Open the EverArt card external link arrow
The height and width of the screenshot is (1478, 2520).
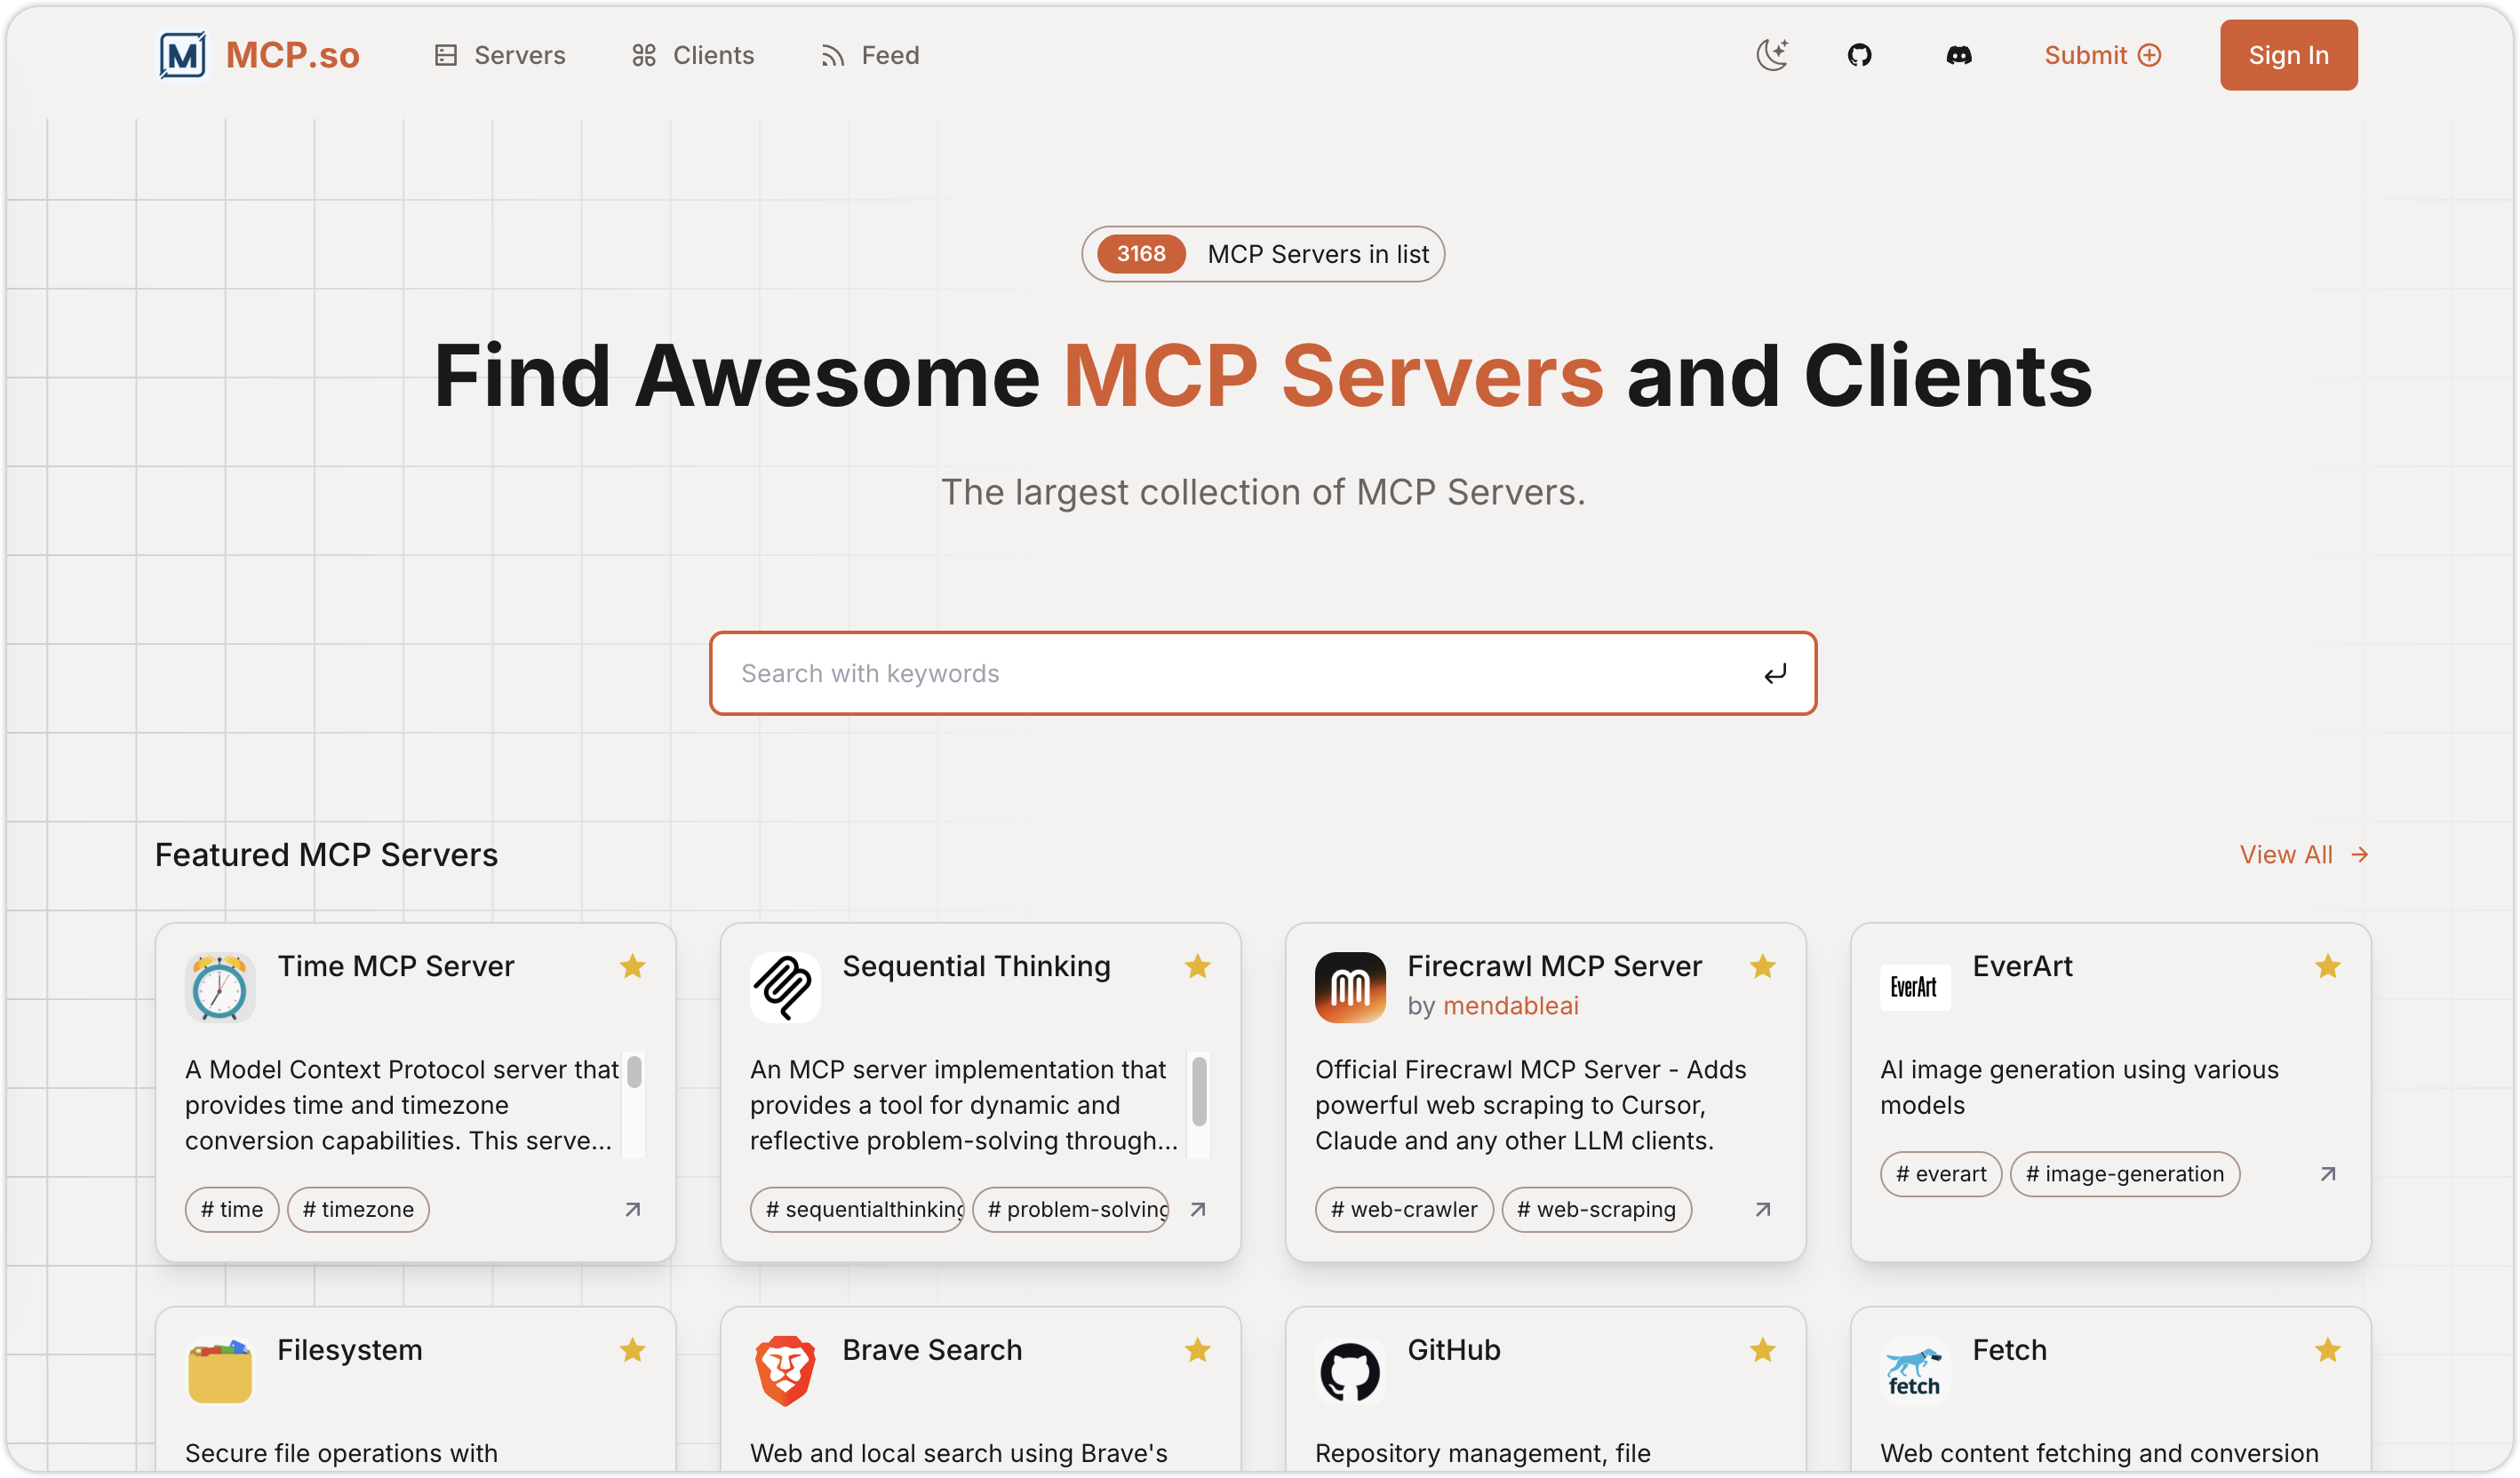coord(2327,1173)
